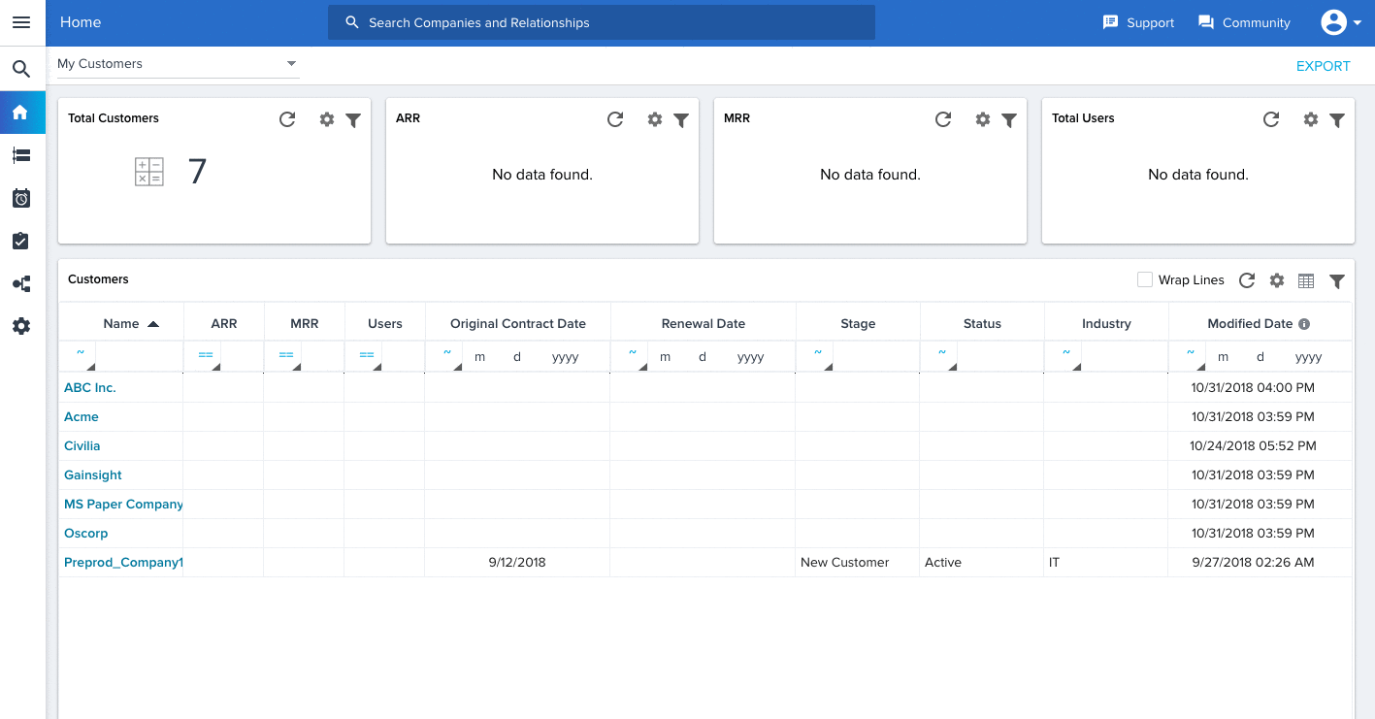Open the hierarchy nodes sidebar icon

pyautogui.click(x=21, y=284)
